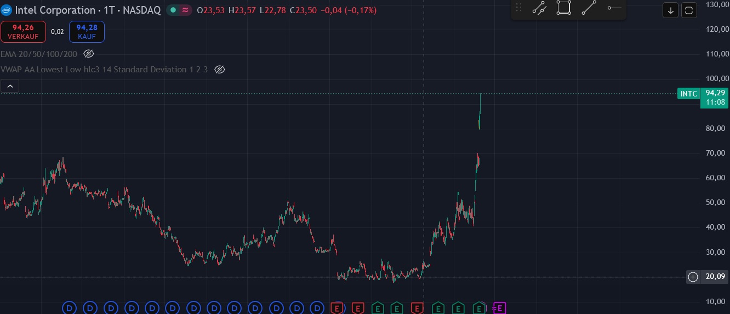Screen dimensions: 730x314
Task: Select the EMA 20/50/100/200 indicator label
Action: pos(39,54)
